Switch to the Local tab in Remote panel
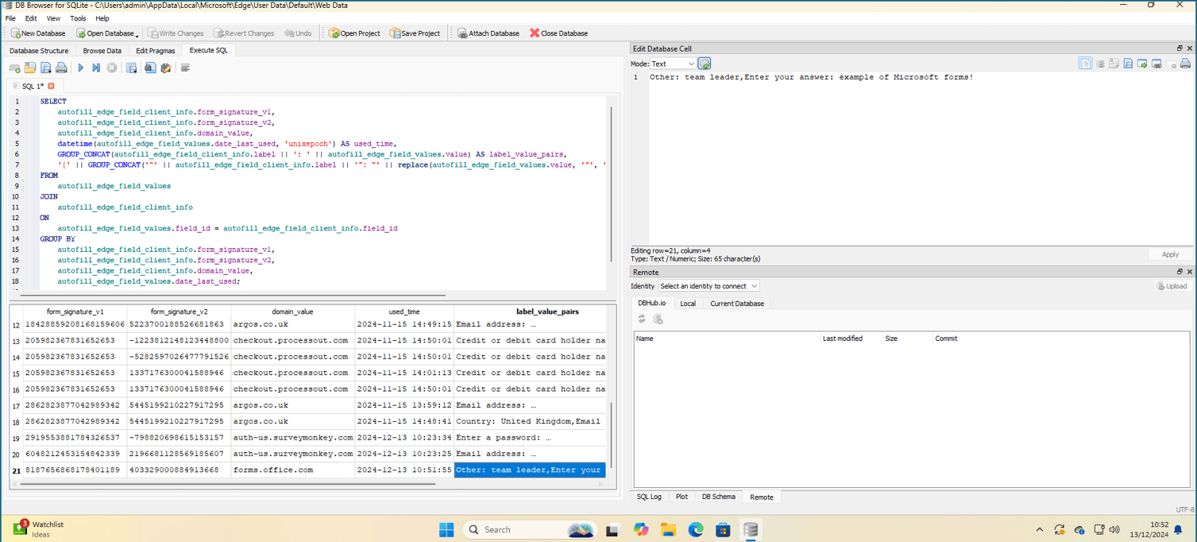This screenshot has width=1197, height=542. [x=688, y=303]
